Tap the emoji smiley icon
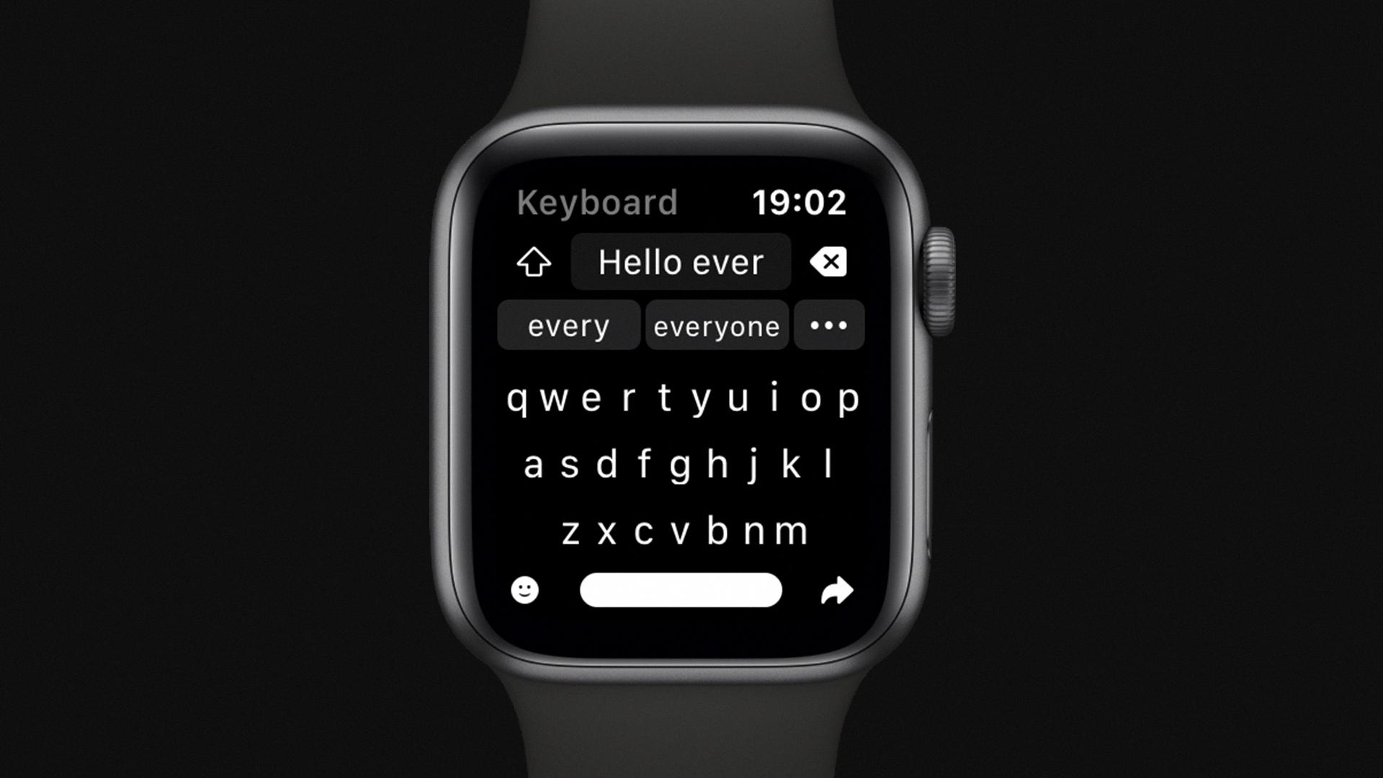 coord(524,589)
